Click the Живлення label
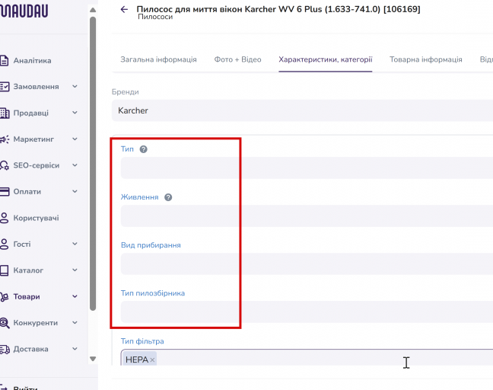The image size is (493, 390). pyautogui.click(x=139, y=197)
